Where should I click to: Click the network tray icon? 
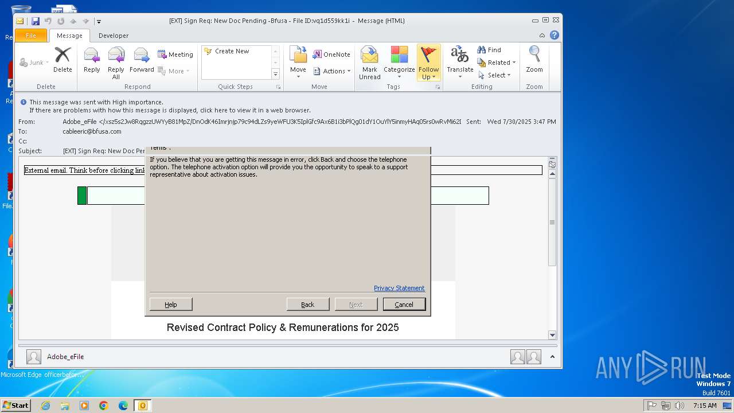[666, 406]
